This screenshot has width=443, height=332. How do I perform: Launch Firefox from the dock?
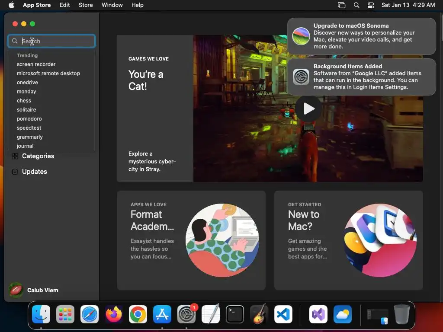click(114, 314)
